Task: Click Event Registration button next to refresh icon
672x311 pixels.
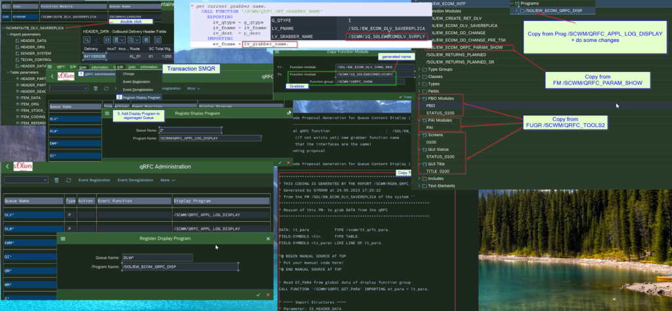Action: (x=93, y=179)
